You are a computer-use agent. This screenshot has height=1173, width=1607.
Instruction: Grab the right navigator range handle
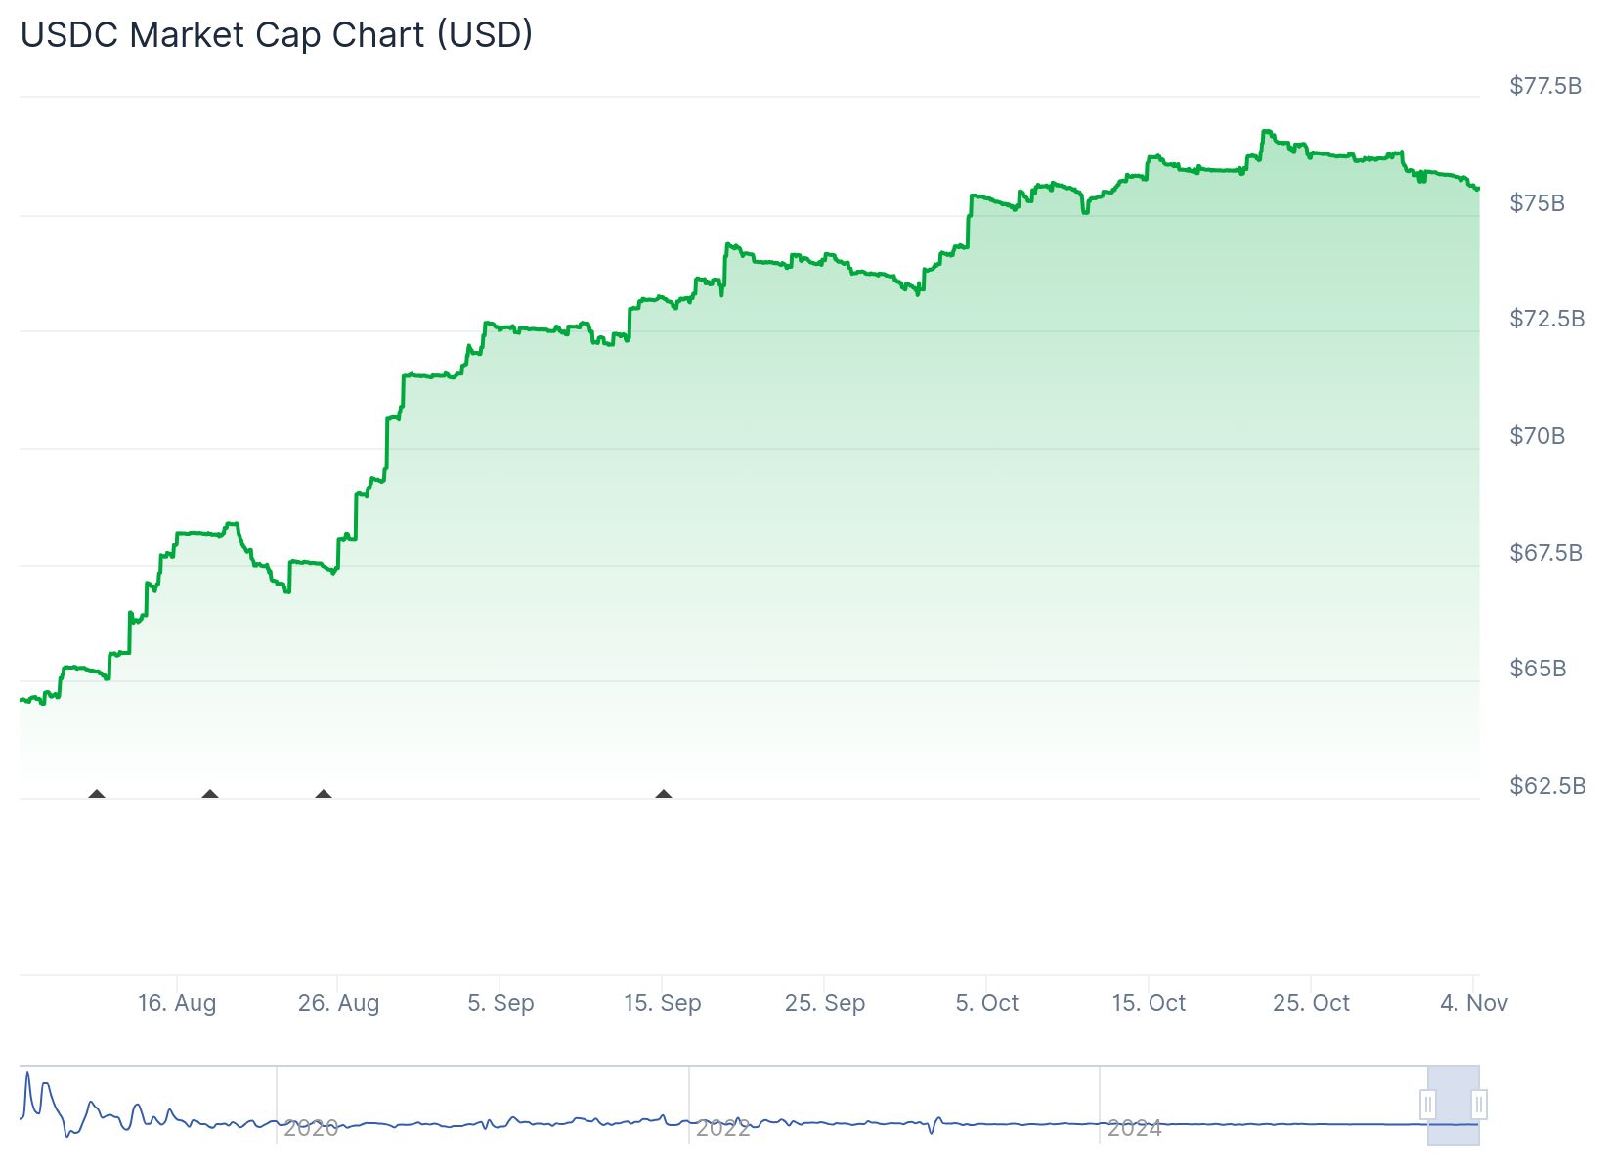[1479, 1105]
